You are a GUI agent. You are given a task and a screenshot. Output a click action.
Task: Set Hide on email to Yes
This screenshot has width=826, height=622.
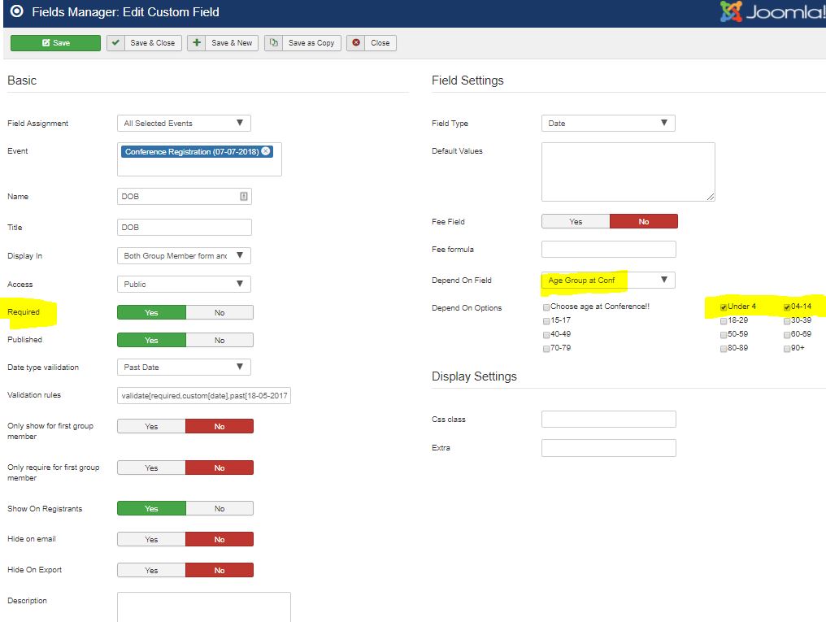coord(151,539)
